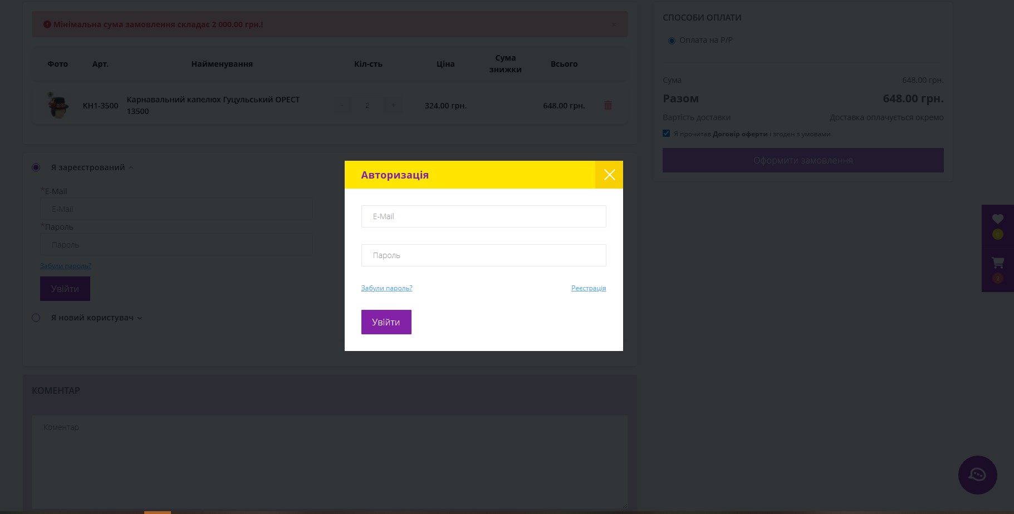Select the 'Оплата на Р/Р' payment option

pyautogui.click(x=672, y=41)
